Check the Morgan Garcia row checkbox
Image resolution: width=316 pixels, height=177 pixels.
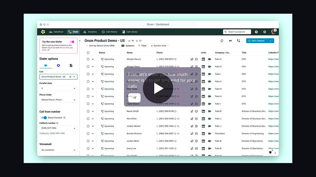[x=88, y=59]
